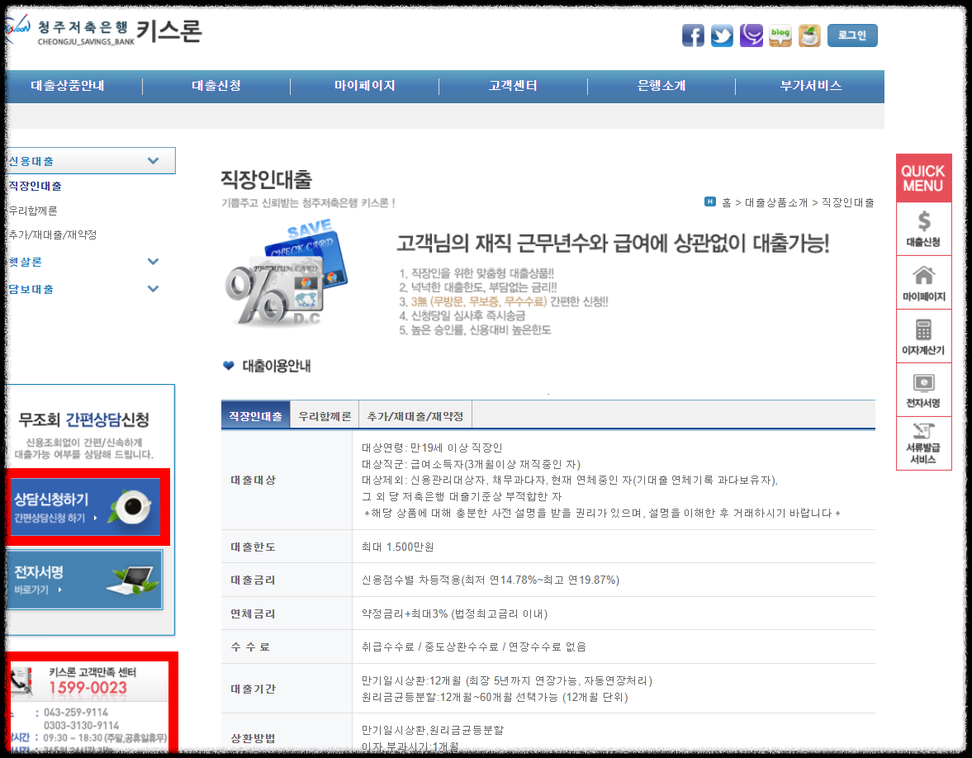Screen dimensions: 972x758
Task: Switch to the 우리함께론 tab
Action: point(325,416)
